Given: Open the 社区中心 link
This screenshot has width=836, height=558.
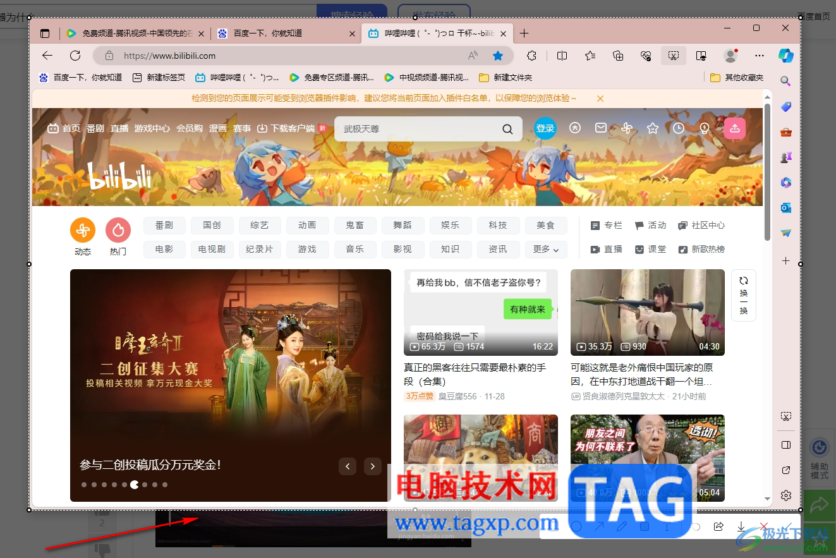Looking at the screenshot, I should [701, 226].
